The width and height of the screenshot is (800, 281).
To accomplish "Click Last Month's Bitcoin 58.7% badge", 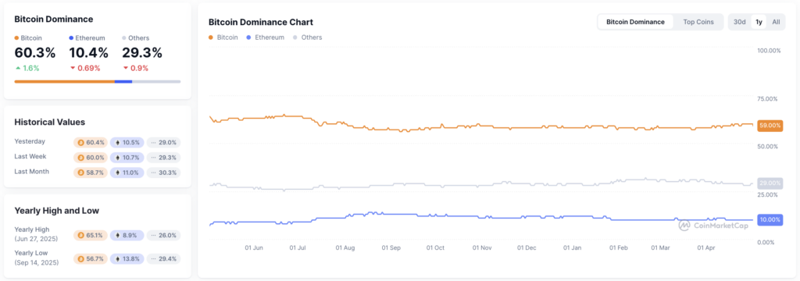I will (x=91, y=173).
